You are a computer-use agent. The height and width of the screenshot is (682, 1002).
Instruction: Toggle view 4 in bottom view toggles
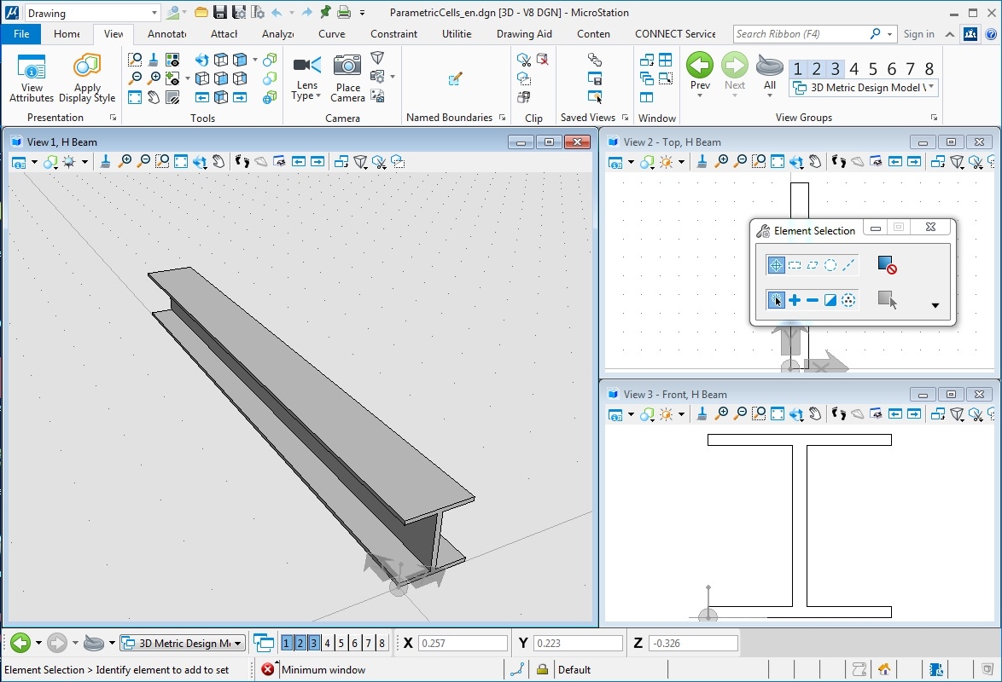click(327, 643)
